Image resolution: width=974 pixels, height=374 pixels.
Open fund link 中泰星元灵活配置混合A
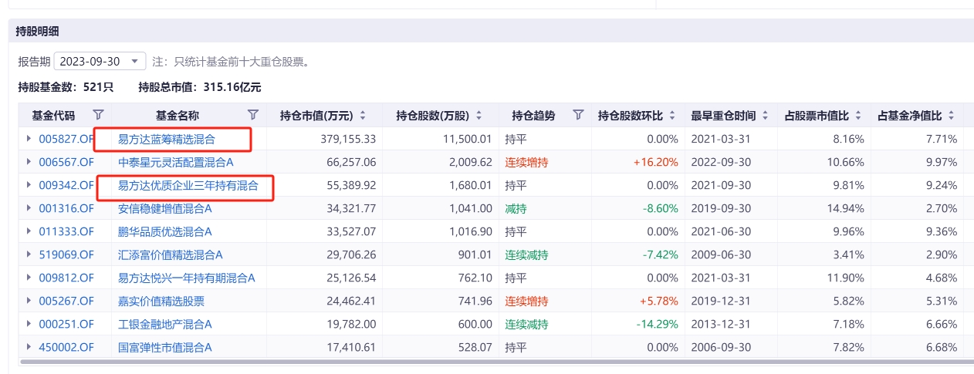[175, 163]
